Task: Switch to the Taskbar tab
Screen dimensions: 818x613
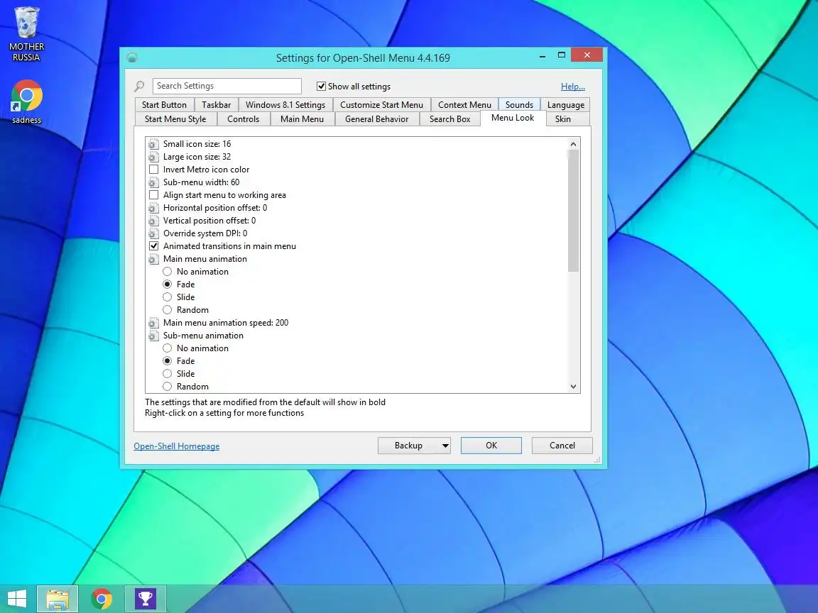Action: coord(216,105)
